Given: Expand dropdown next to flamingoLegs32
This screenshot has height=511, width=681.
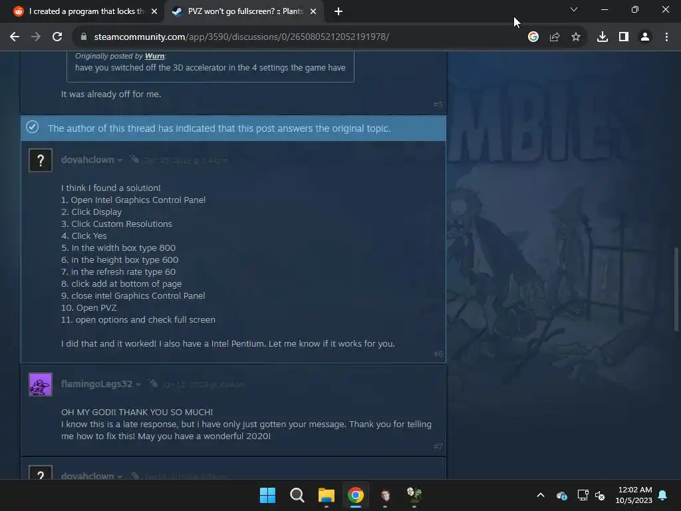Looking at the screenshot, I should point(138,385).
